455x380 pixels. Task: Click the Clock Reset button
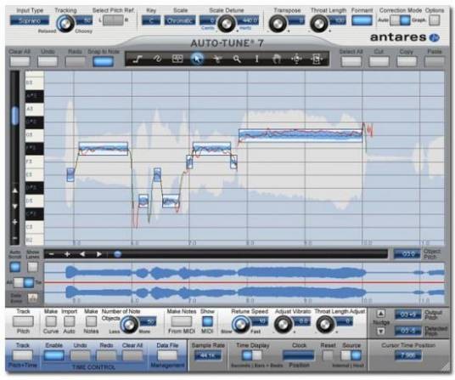(x=328, y=355)
